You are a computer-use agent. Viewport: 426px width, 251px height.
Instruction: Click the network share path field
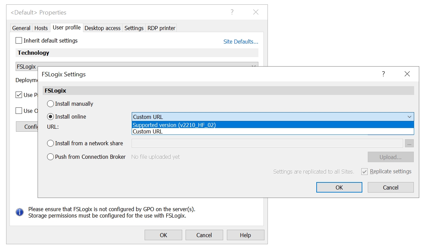[267, 144]
